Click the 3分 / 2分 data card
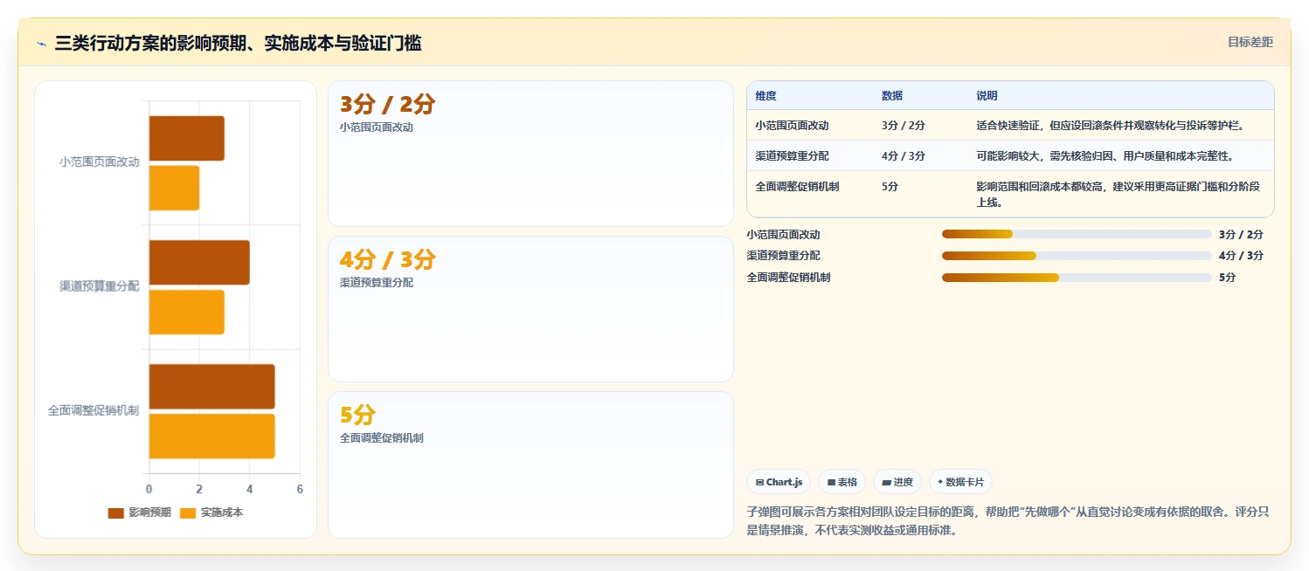1309x571 pixels. (530, 154)
